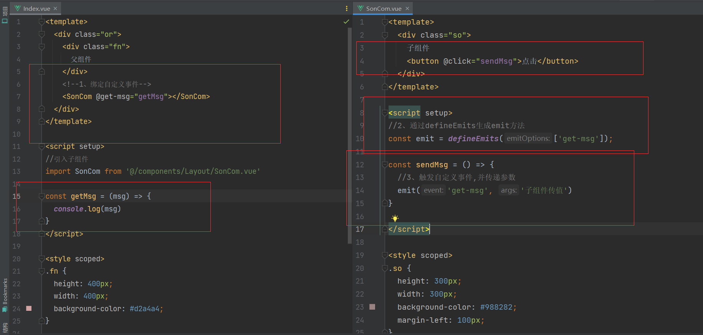
Task: Close the Index.vue tab
Action: (55, 8)
